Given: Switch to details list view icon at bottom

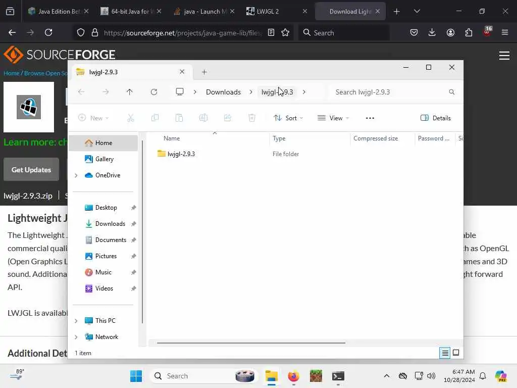Looking at the screenshot, I should [445, 353].
